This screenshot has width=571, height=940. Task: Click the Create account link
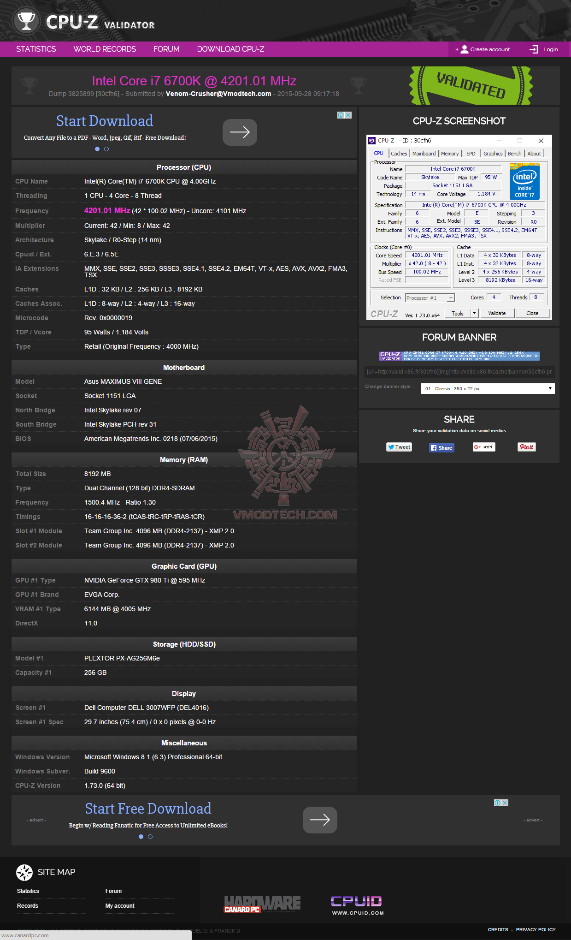coord(490,49)
